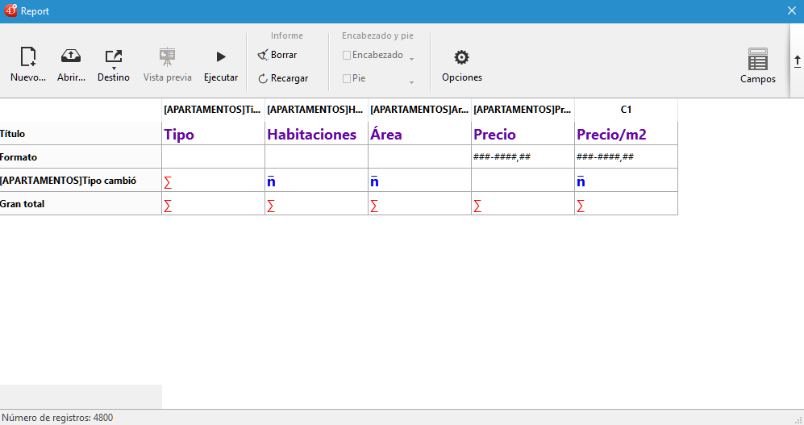Close the Report window
This screenshot has height=425, width=804.
[791, 10]
